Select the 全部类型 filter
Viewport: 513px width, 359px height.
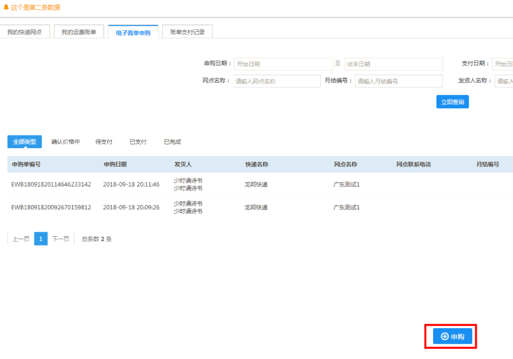tap(24, 142)
